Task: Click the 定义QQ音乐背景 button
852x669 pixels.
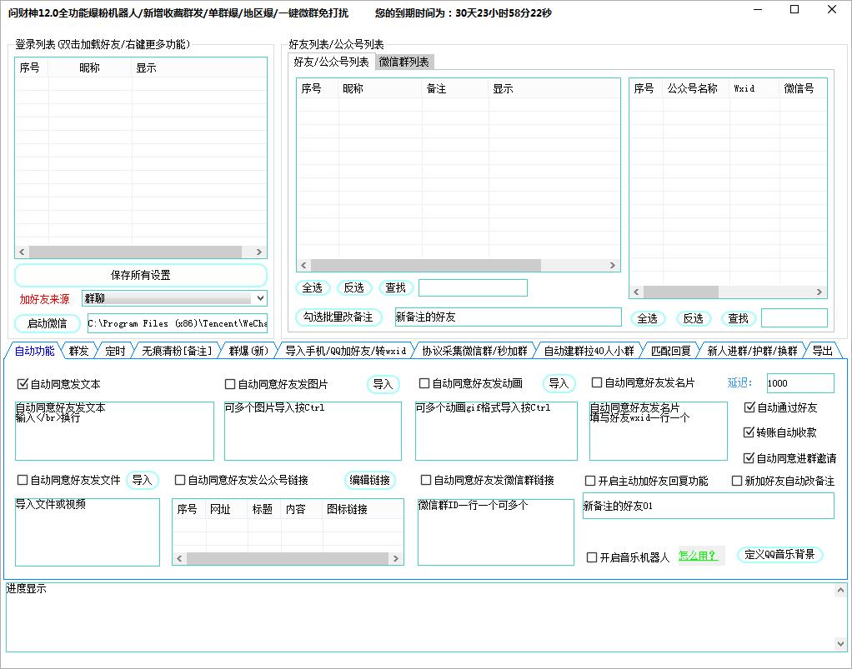Action: tap(779, 555)
